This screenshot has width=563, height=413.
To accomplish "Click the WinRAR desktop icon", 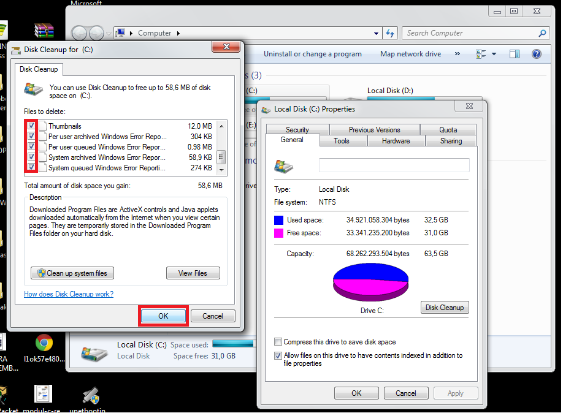I will (44, 31).
